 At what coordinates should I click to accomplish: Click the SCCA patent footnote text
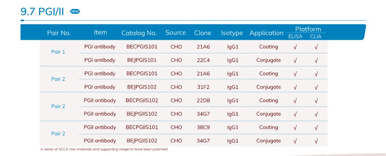[x=104, y=149]
